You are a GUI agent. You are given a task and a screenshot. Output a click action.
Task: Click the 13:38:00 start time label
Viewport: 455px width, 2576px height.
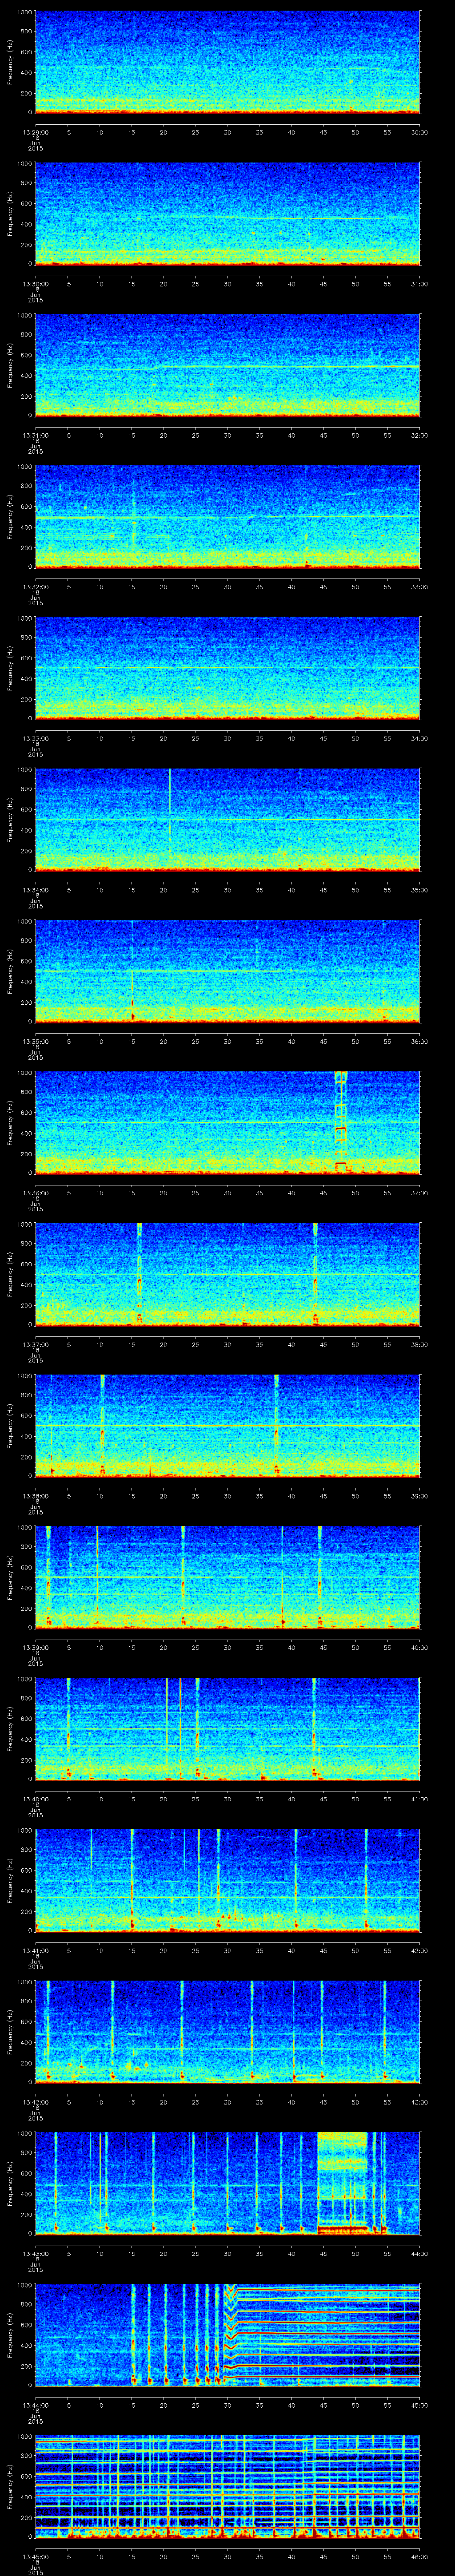click(x=35, y=1495)
